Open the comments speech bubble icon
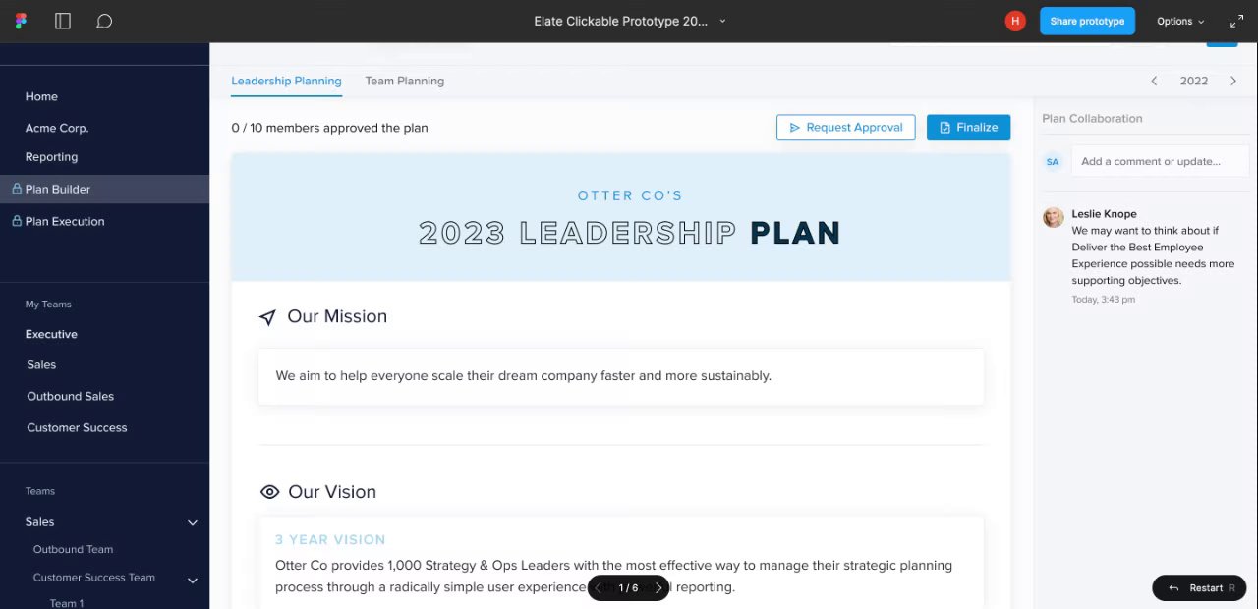1258x609 pixels. tap(104, 21)
